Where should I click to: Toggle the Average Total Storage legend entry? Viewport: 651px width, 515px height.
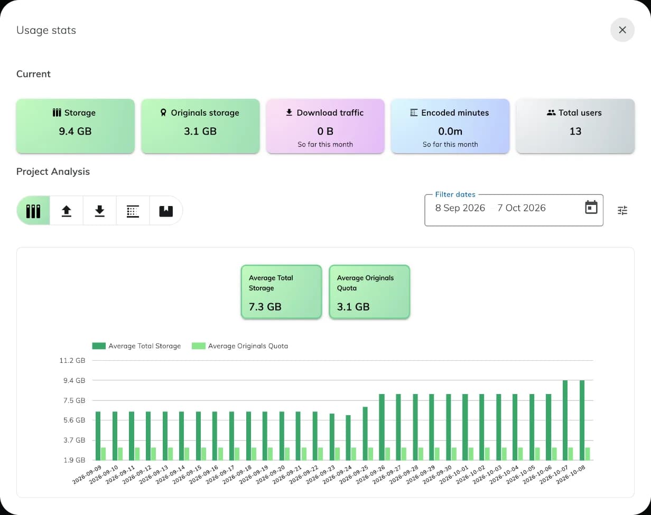coord(136,346)
